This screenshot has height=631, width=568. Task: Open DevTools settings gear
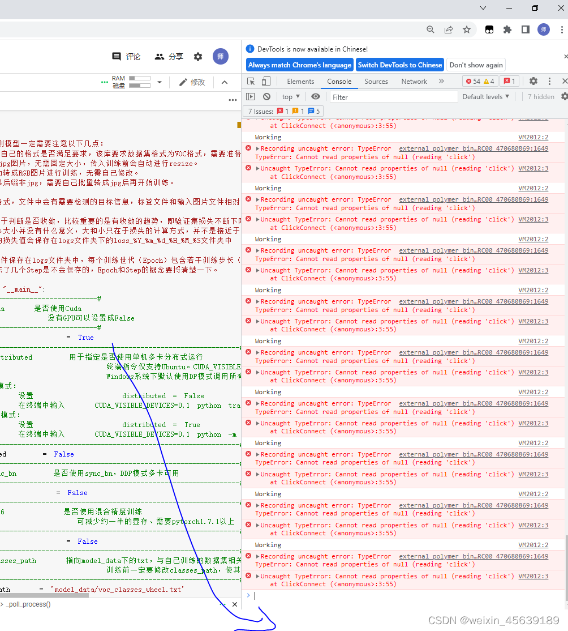[533, 81]
